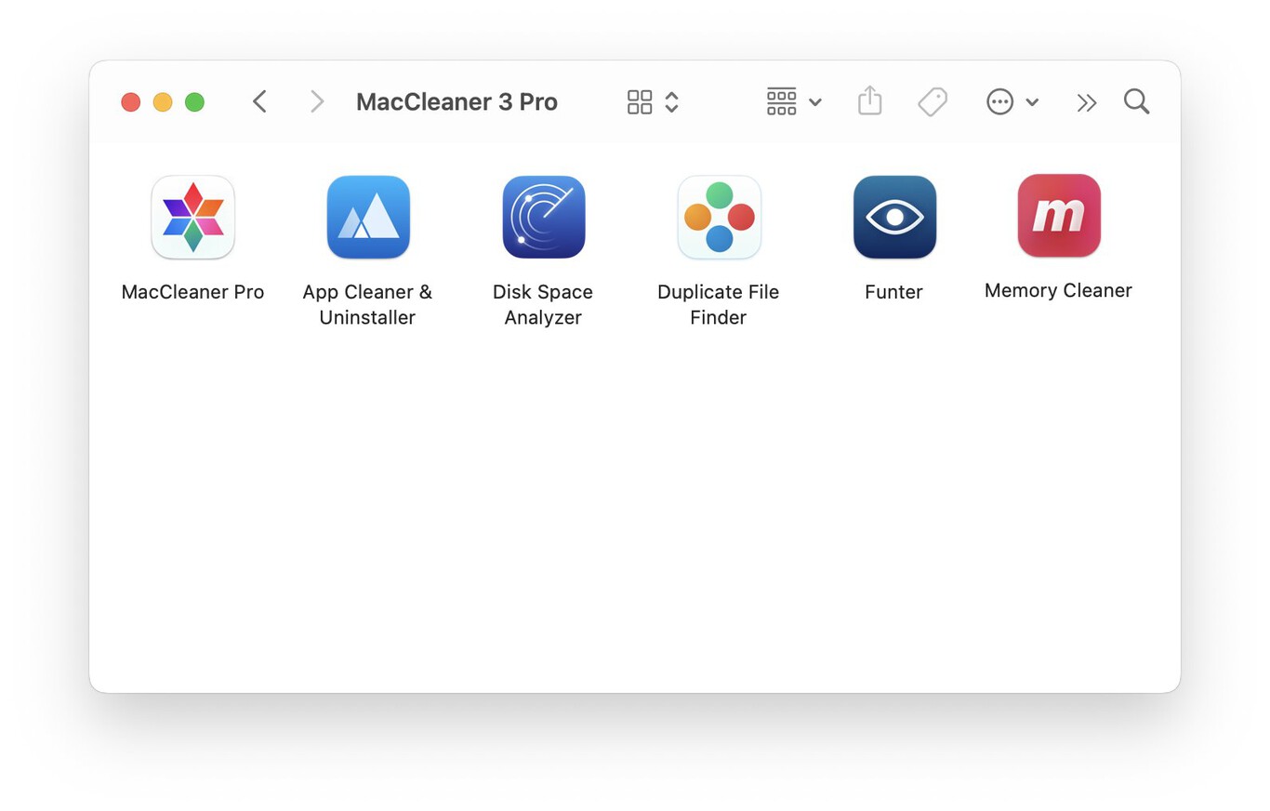Select the icon view grid in the toolbar
This screenshot has width=1270, height=811.
click(640, 101)
